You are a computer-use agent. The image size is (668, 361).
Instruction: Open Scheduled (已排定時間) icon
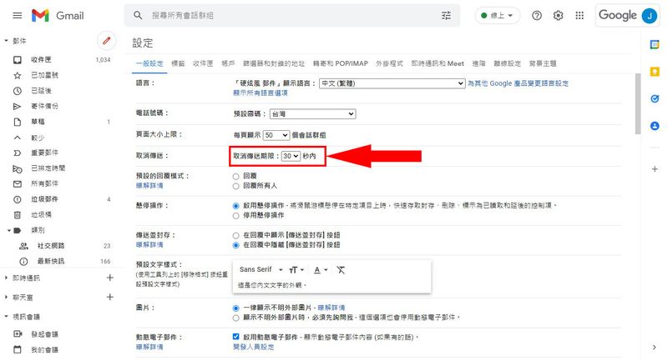tap(18, 168)
